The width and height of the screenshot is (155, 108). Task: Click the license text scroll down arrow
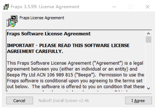pos(148,88)
